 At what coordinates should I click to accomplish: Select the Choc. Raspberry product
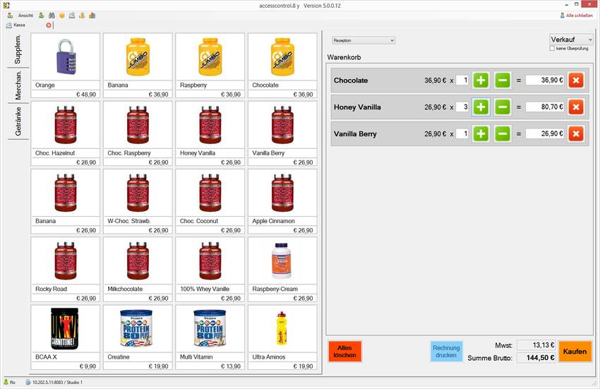pos(138,133)
